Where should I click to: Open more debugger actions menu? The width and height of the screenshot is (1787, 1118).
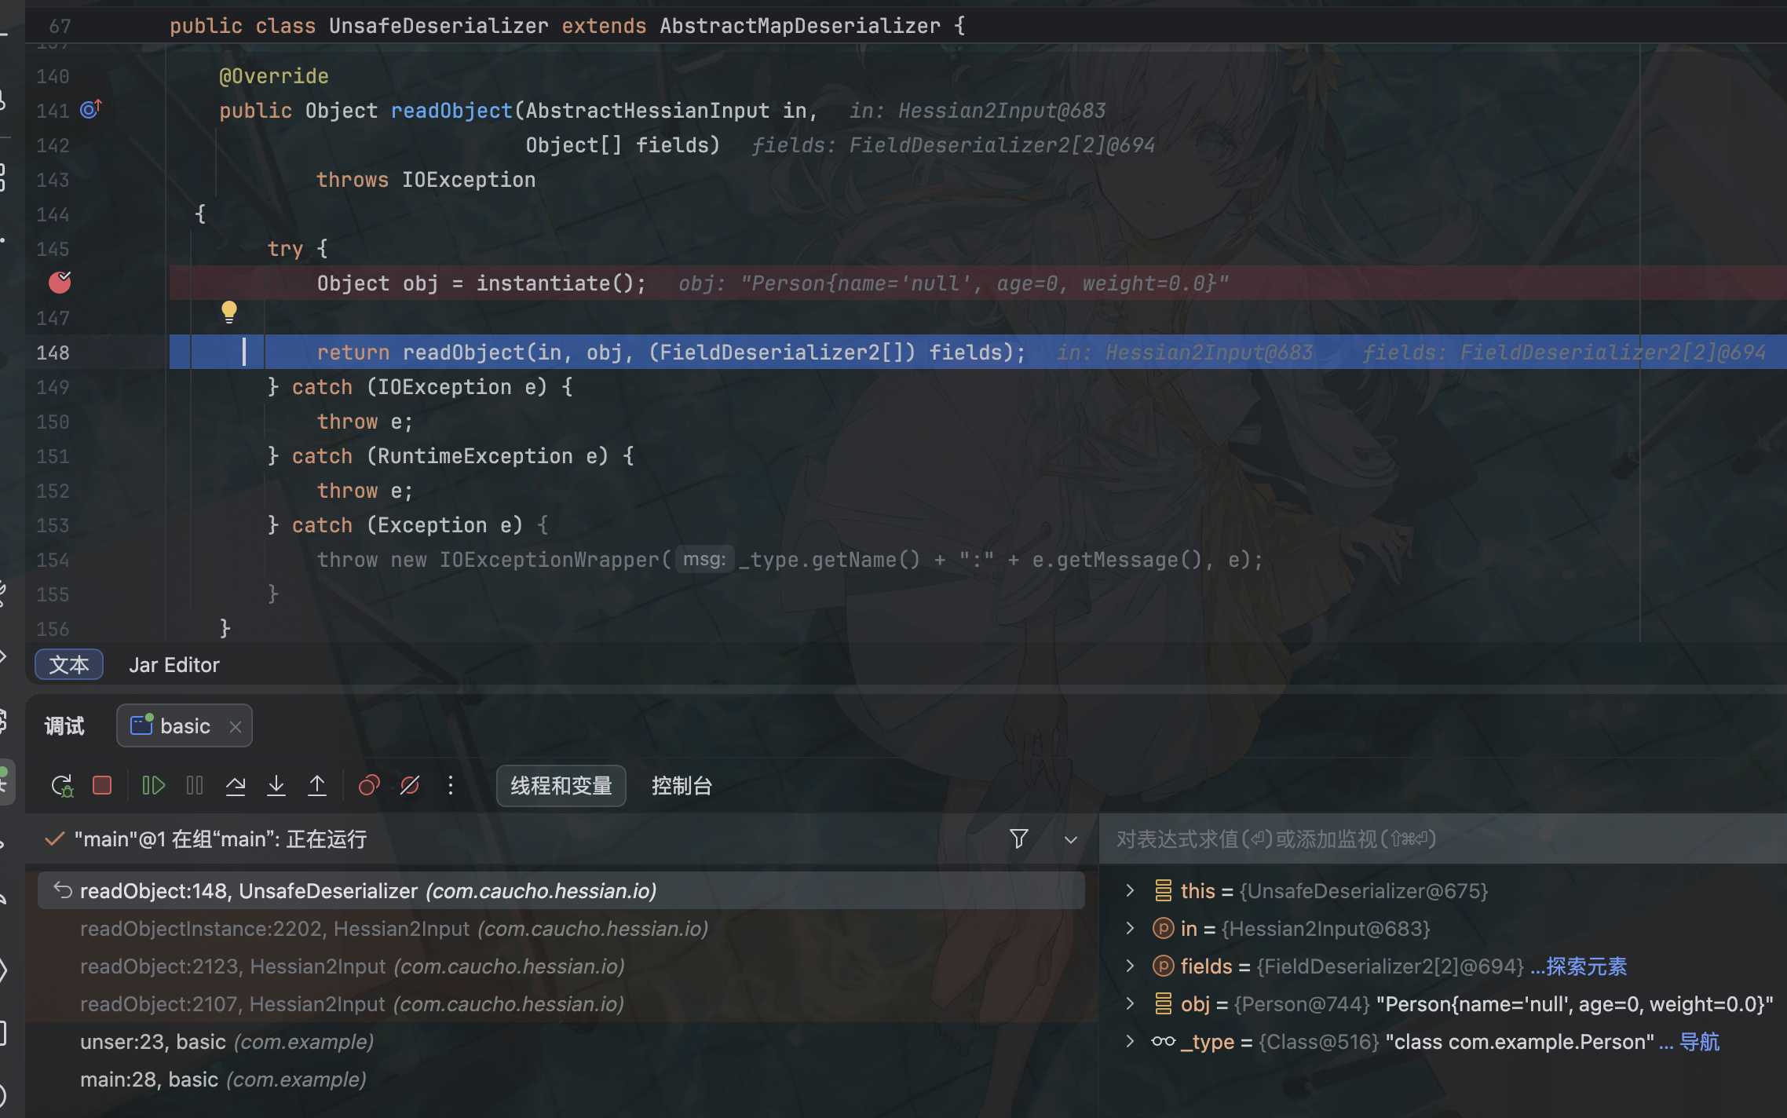pyautogui.click(x=451, y=786)
